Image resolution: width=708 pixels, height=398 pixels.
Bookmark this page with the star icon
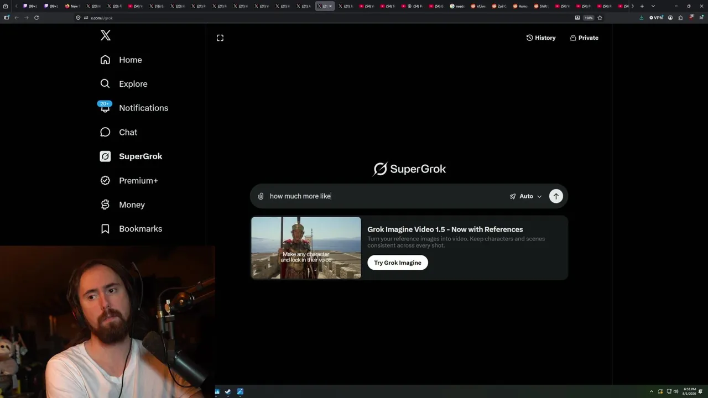pos(600,18)
